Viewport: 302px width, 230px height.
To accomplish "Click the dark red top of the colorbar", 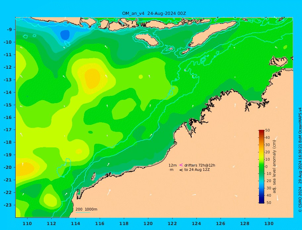I will [261, 131].
